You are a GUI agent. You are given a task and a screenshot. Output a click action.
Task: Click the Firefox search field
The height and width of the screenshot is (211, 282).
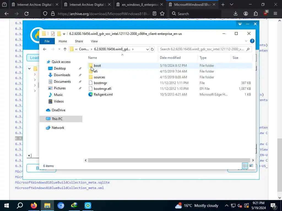tap(195, 14)
